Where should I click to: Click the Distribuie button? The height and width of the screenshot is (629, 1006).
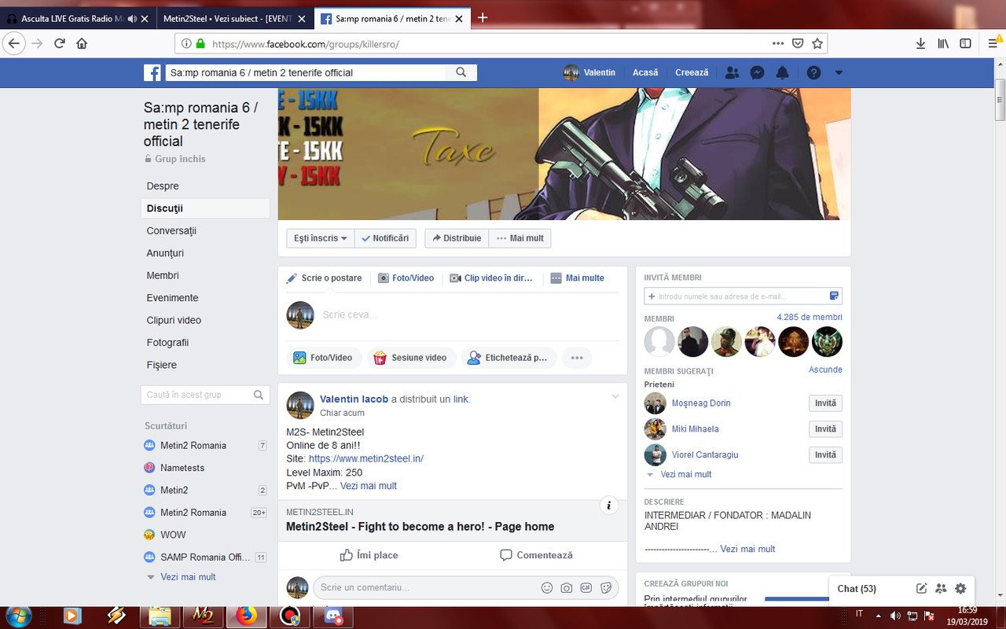[457, 238]
